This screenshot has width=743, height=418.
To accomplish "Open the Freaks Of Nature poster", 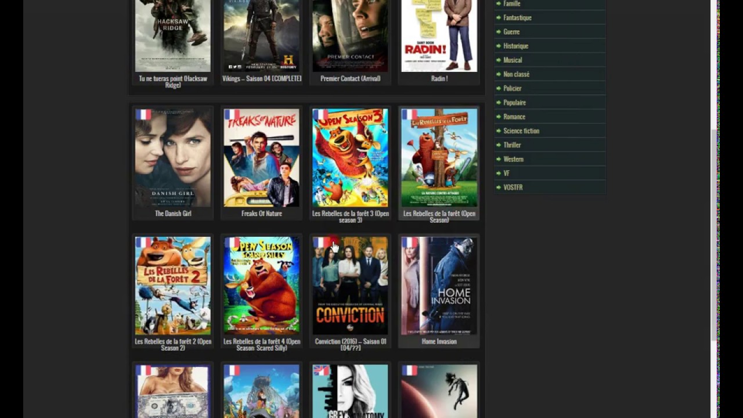I will (262, 158).
